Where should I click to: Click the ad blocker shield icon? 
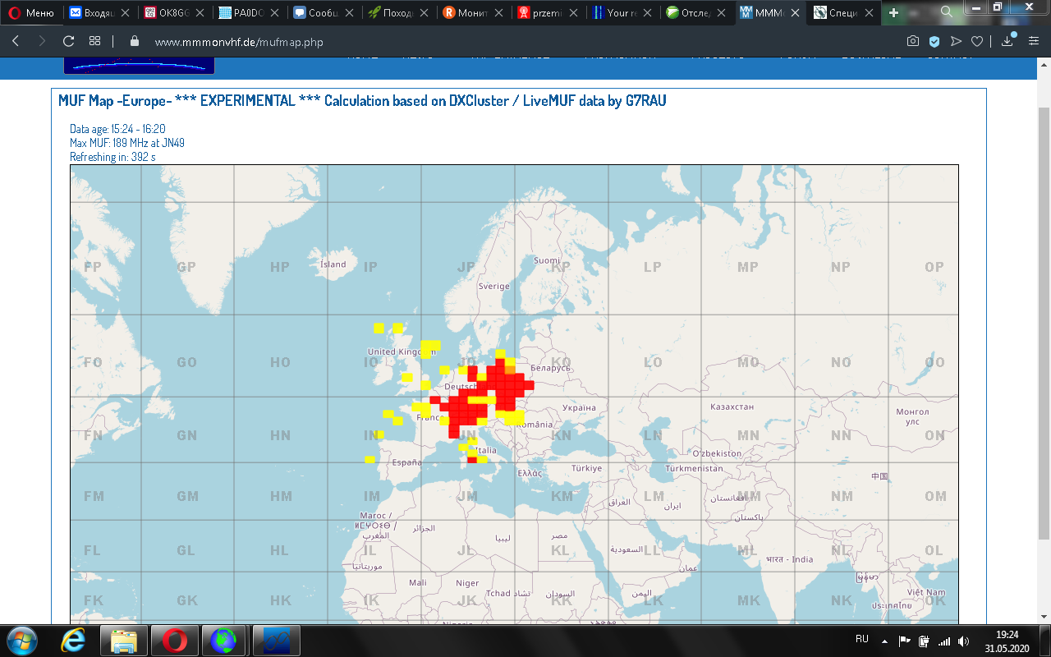pos(934,41)
